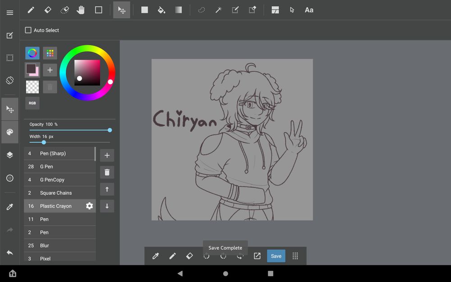Switch to the color palette grid tab

coord(50,53)
